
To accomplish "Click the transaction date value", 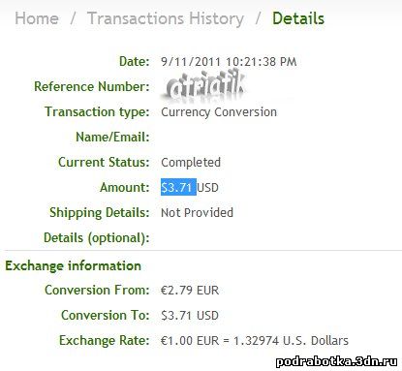I will click(229, 62).
